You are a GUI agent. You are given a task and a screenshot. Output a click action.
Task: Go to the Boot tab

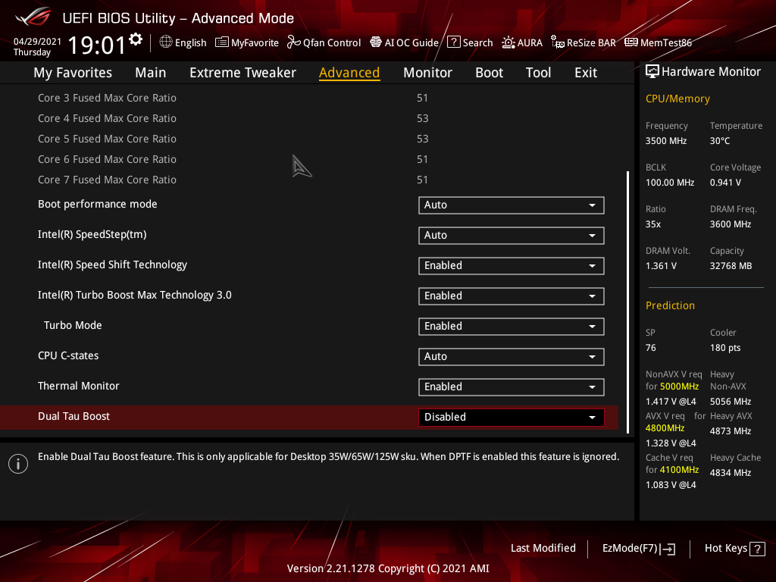(489, 73)
